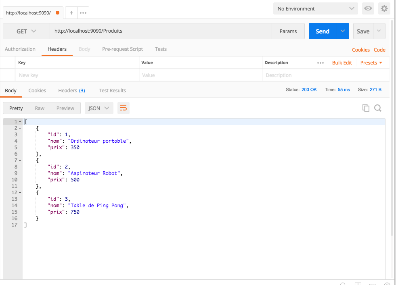Send the request
The image size is (396, 285).
tap(323, 31)
